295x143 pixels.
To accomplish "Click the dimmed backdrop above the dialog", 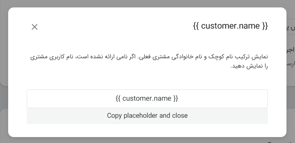I will pyautogui.click(x=148, y=3).
